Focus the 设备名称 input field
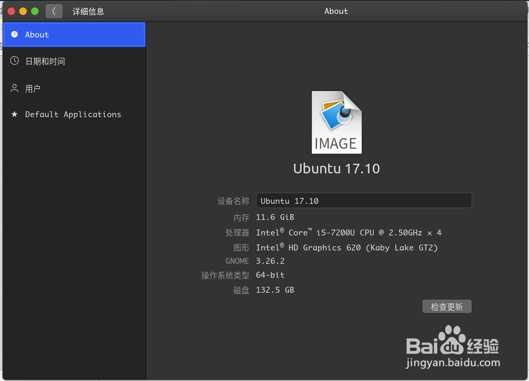This screenshot has height=381, width=529. [x=364, y=201]
